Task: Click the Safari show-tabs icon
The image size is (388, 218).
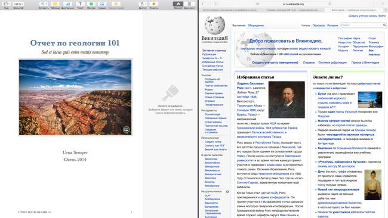Action: pos(383,4)
